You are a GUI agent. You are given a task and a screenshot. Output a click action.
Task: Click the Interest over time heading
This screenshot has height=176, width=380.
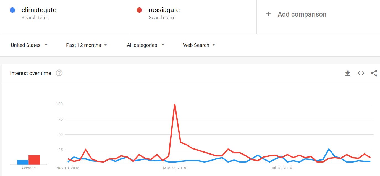(31, 73)
